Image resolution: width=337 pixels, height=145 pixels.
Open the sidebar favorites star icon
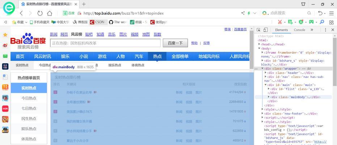pos(5,35)
